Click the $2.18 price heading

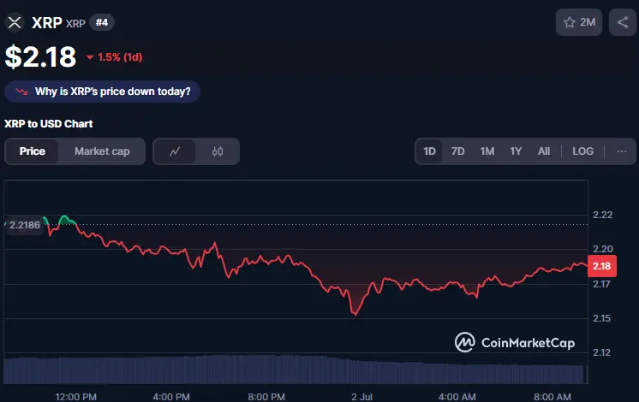(40, 56)
